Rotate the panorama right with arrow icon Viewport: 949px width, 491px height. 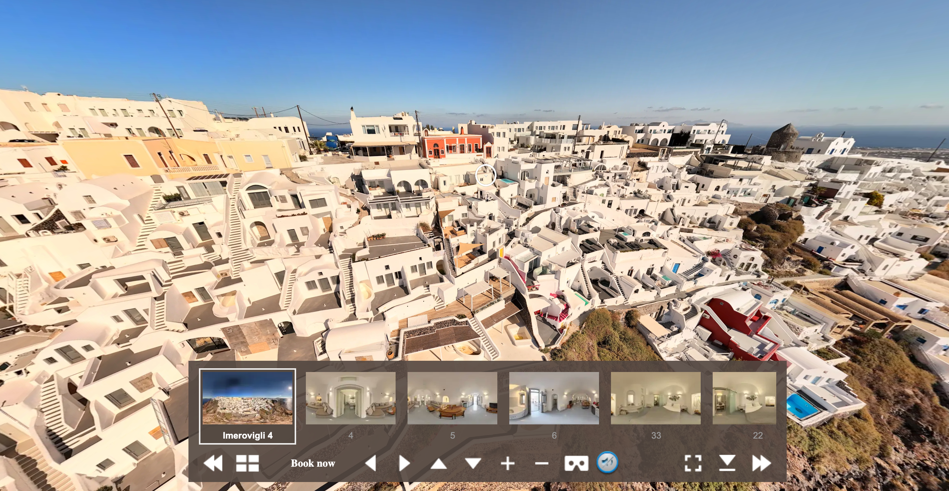click(404, 463)
